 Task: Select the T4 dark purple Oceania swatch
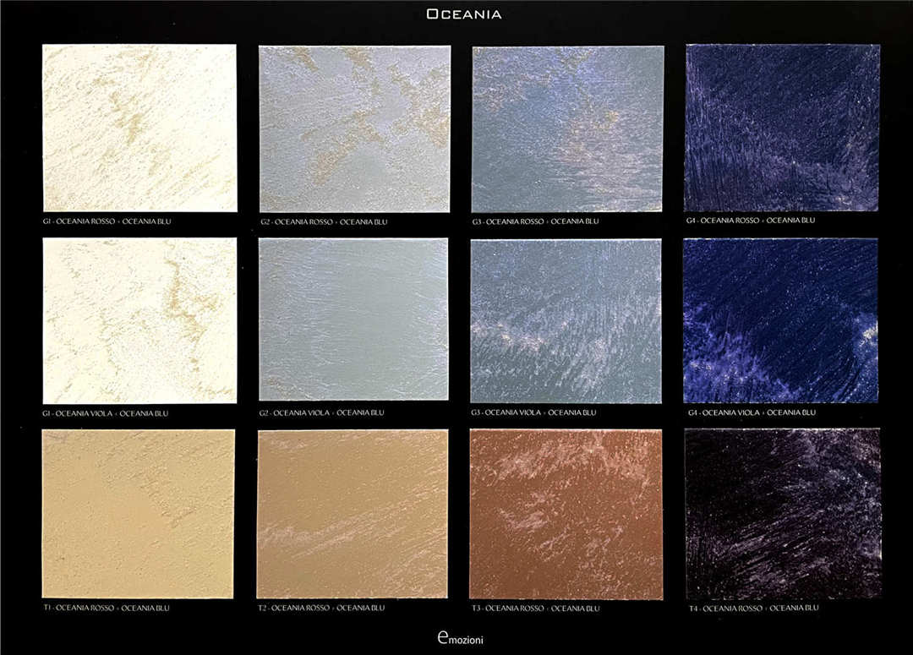[x=783, y=514]
